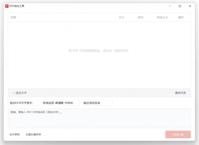The height and width of the screenshot is (145, 199).
Task: Maximize the PDF优化工具 window
Action: pyautogui.click(x=180, y=6)
